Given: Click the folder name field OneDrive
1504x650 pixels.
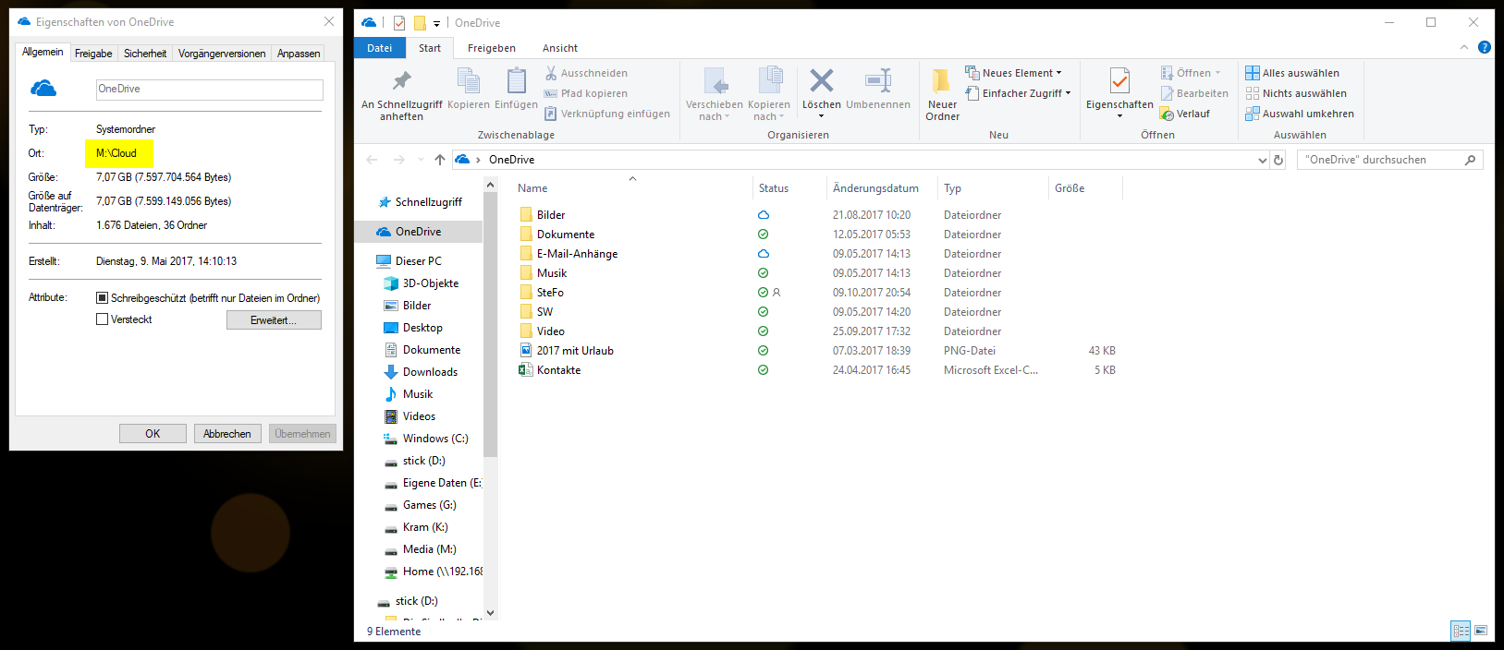Looking at the screenshot, I should click(210, 90).
